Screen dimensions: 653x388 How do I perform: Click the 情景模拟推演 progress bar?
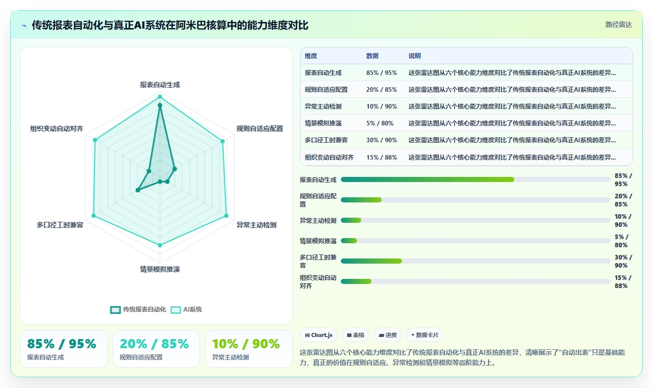pyautogui.click(x=475, y=241)
